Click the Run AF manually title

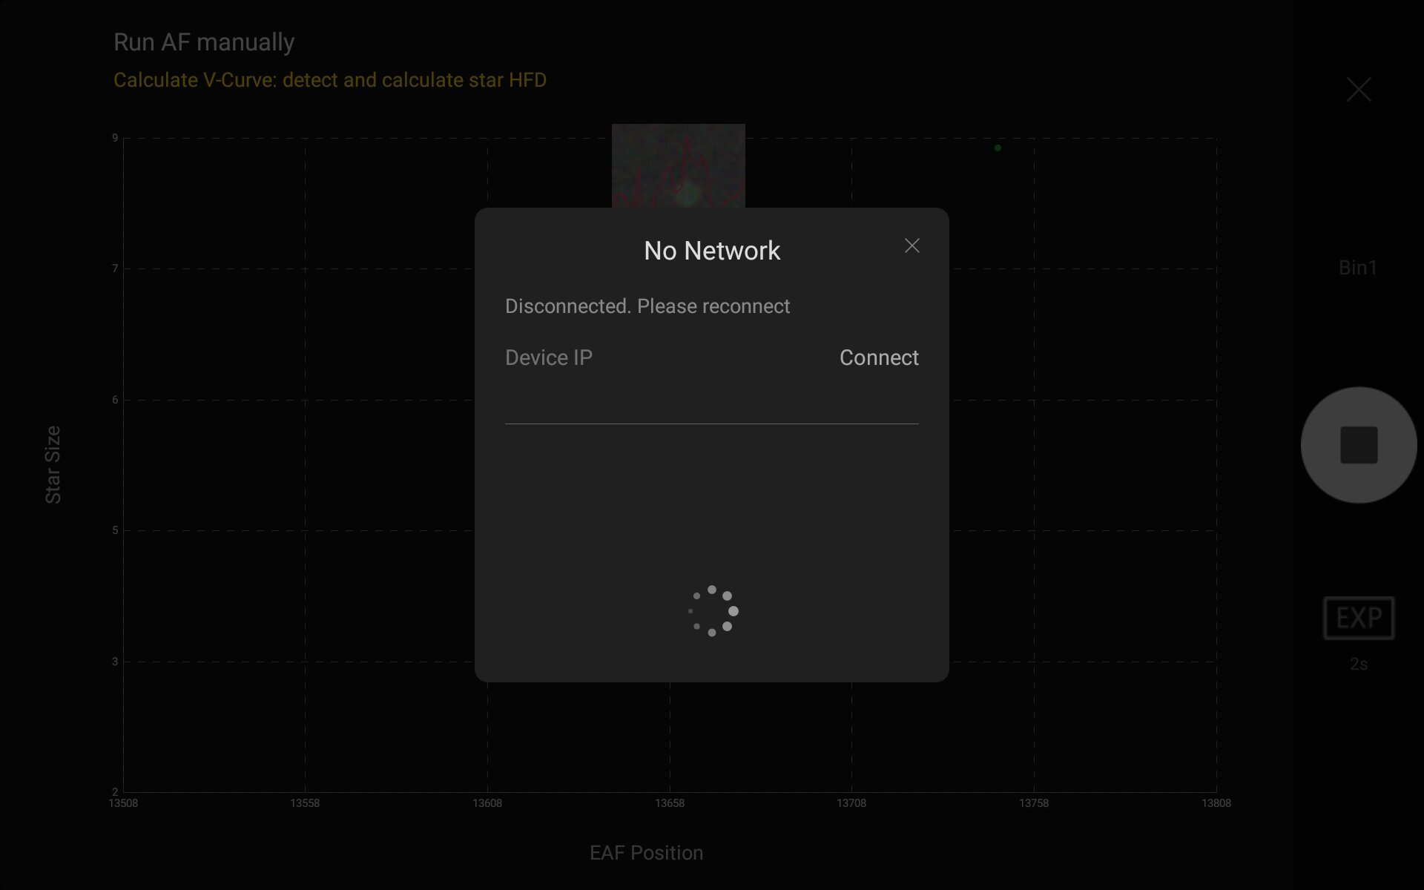click(x=204, y=42)
